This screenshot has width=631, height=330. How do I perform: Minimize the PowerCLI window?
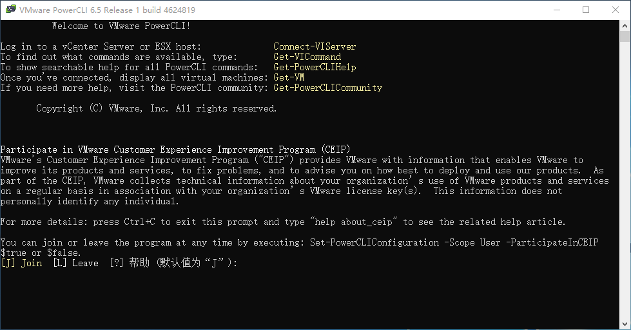click(557, 10)
